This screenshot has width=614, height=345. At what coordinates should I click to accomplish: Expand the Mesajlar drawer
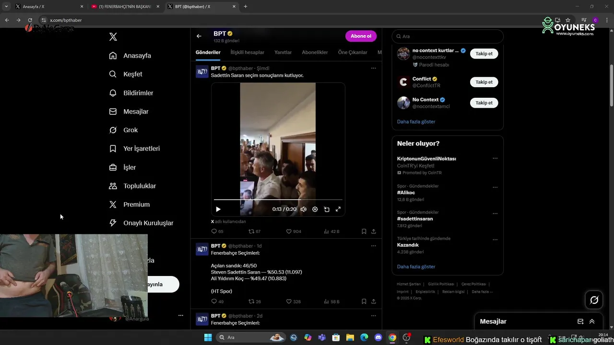pos(592,322)
